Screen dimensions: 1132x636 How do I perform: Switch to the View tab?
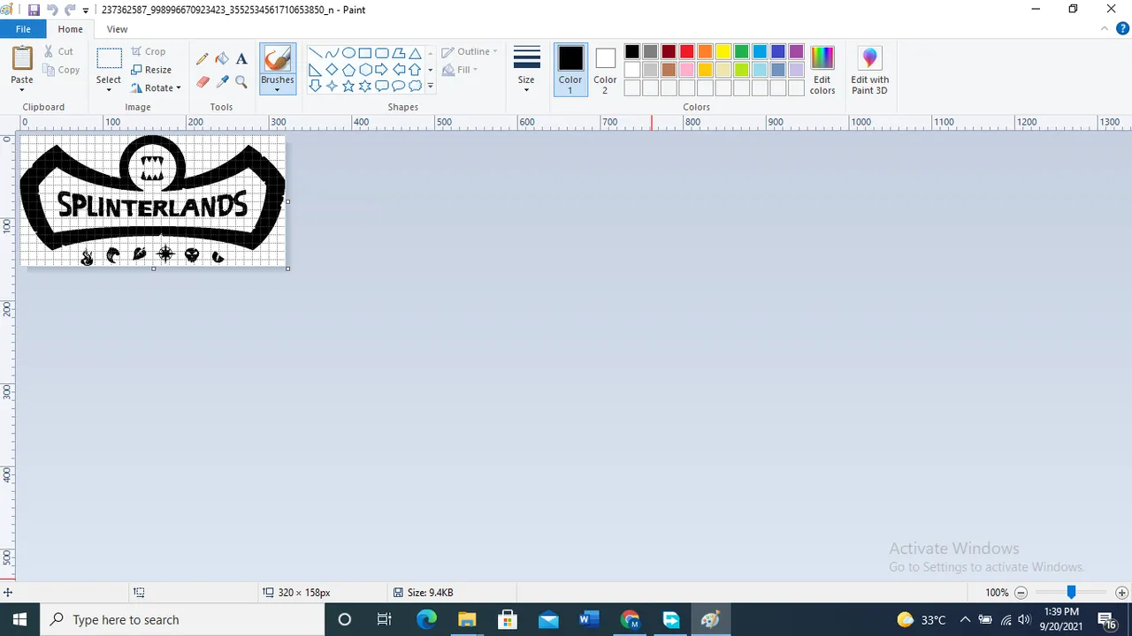click(x=117, y=29)
